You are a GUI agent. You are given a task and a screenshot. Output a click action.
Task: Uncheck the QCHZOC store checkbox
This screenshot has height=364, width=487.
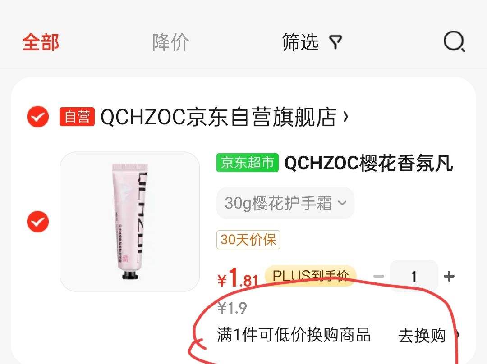coord(38,117)
